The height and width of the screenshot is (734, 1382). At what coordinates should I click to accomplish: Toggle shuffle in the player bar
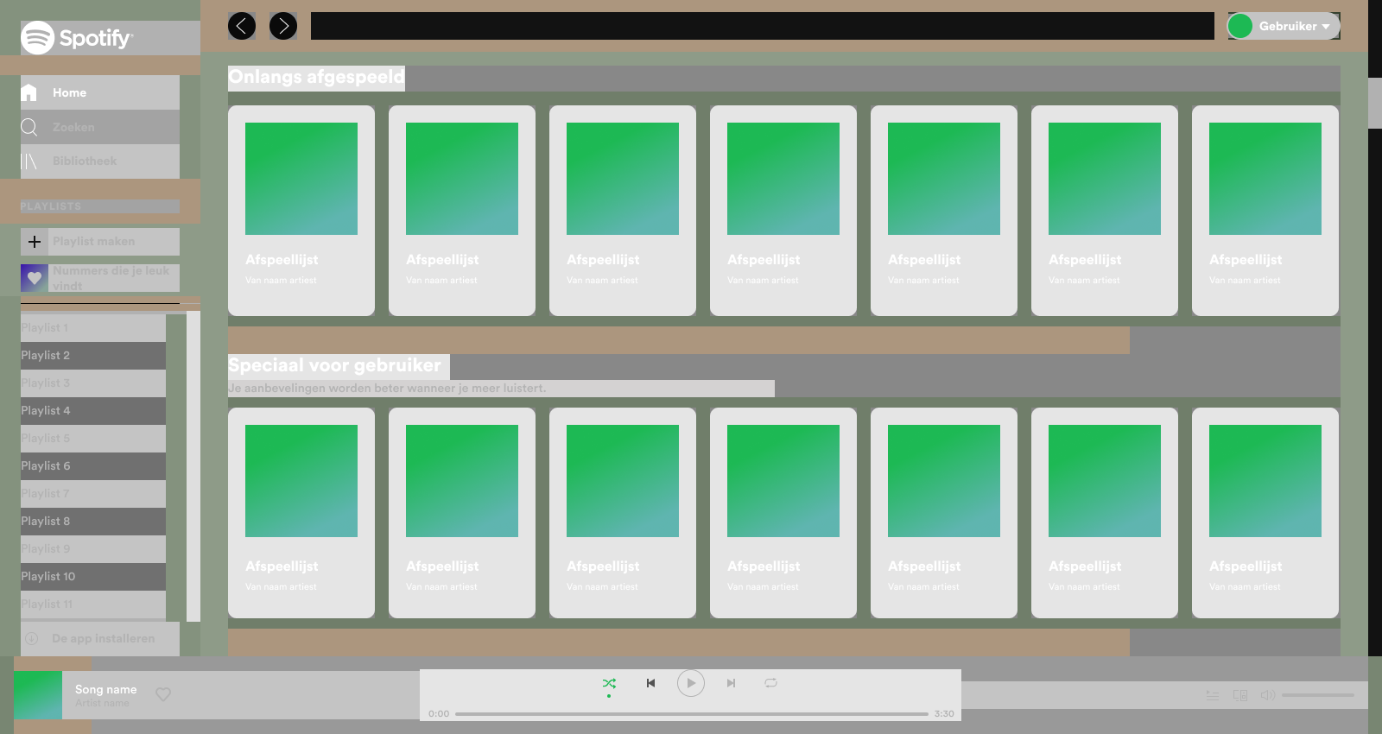pos(609,683)
